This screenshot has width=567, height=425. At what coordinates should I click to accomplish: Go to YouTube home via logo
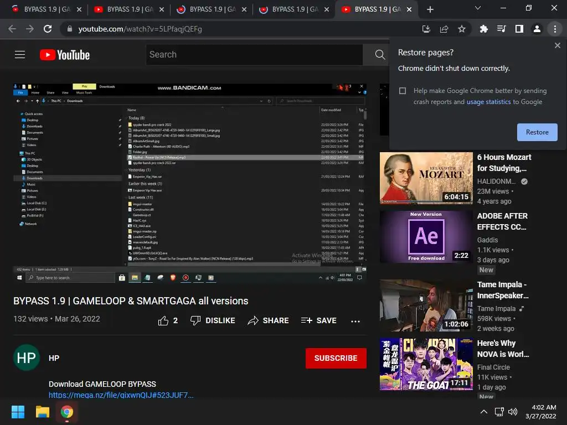tap(65, 55)
